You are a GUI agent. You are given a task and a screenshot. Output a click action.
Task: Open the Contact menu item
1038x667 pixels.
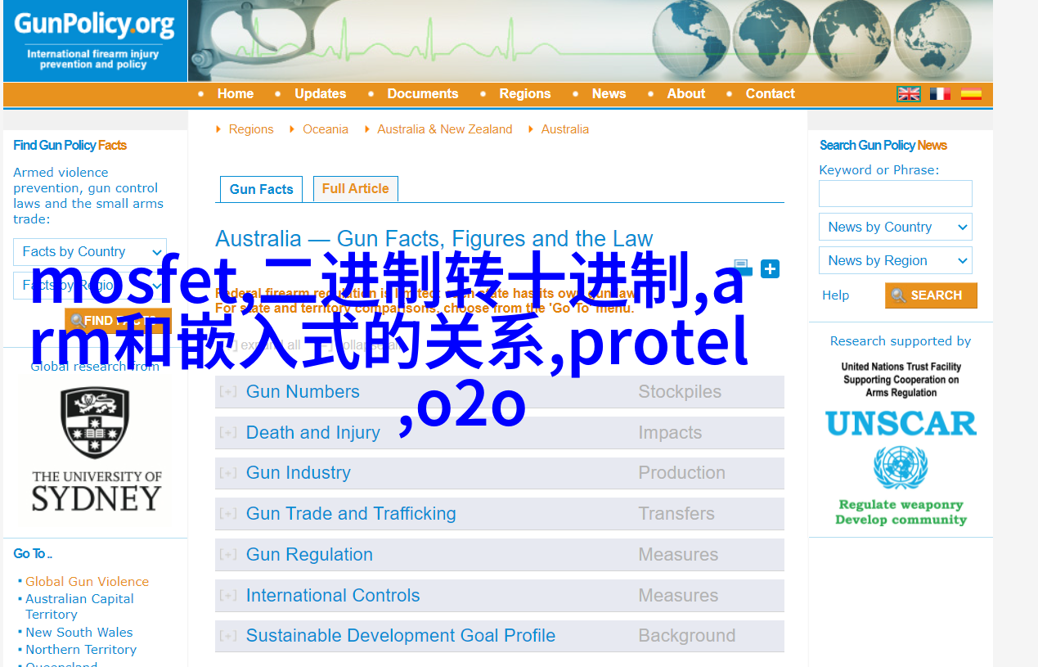tap(771, 94)
